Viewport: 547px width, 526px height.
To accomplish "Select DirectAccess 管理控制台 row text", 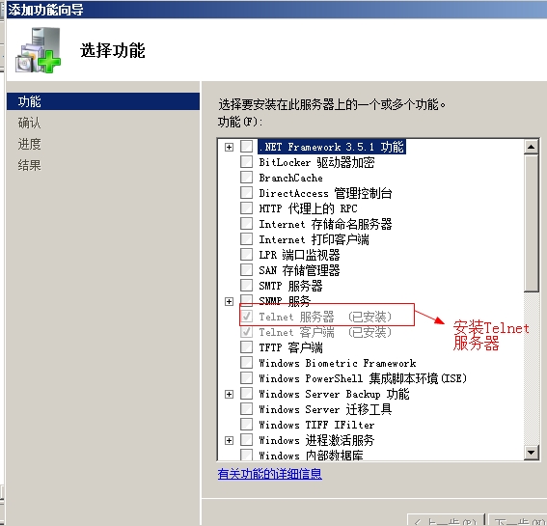I will 325,193.
